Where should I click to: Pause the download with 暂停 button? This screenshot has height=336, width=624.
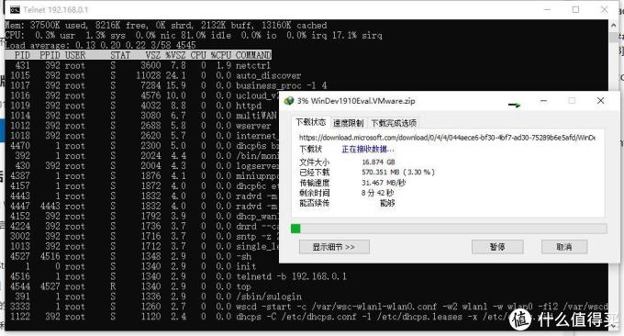(x=497, y=247)
